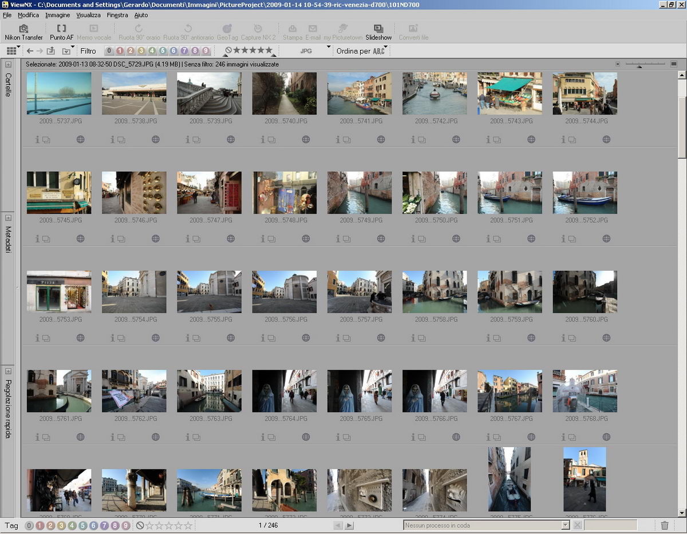Click globe icon under 5760.JPG thumbnail
This screenshot has width=687, height=534.
tap(606, 338)
